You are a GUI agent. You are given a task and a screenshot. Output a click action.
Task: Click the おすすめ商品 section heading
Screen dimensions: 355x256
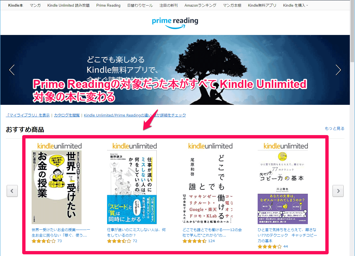coord(25,130)
